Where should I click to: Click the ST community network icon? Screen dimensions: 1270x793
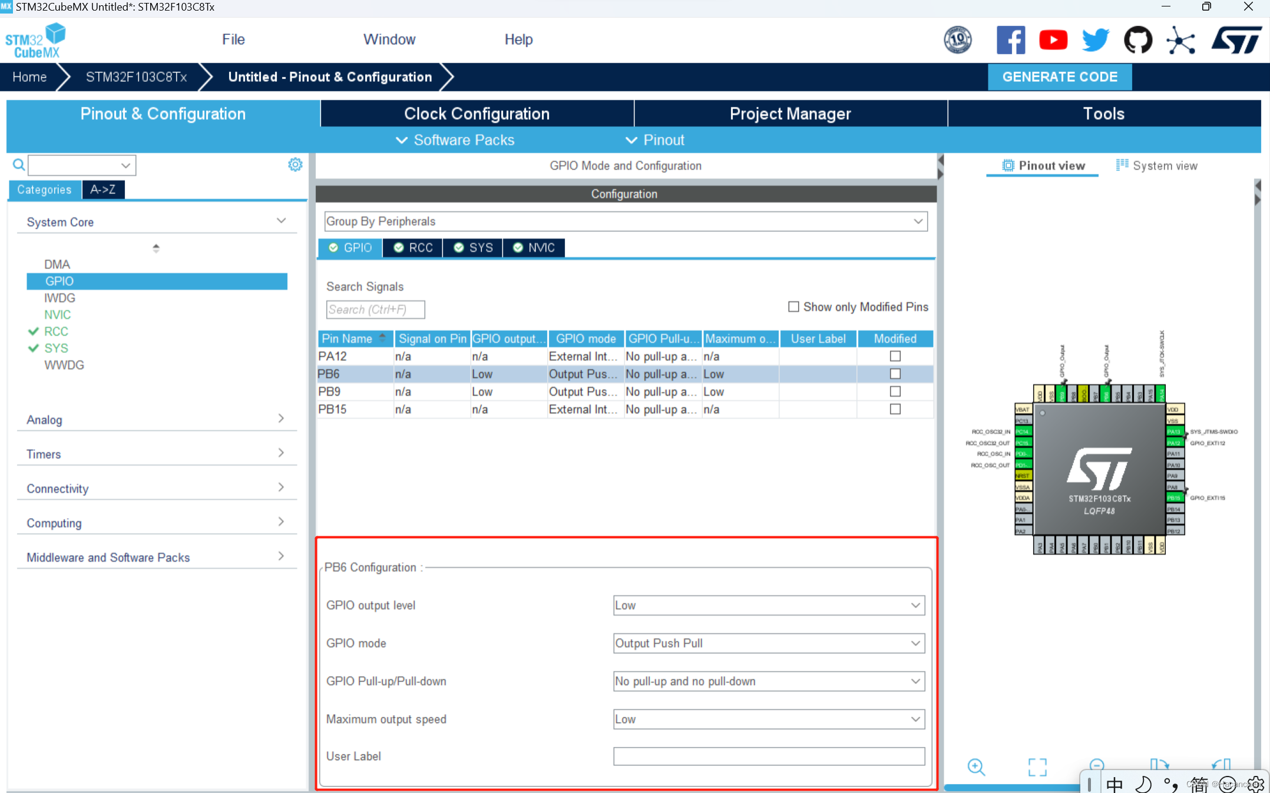tap(1180, 40)
